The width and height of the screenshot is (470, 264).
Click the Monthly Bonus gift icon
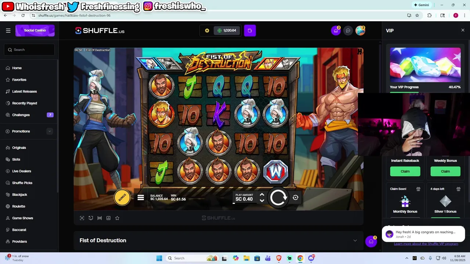[x=418, y=189]
